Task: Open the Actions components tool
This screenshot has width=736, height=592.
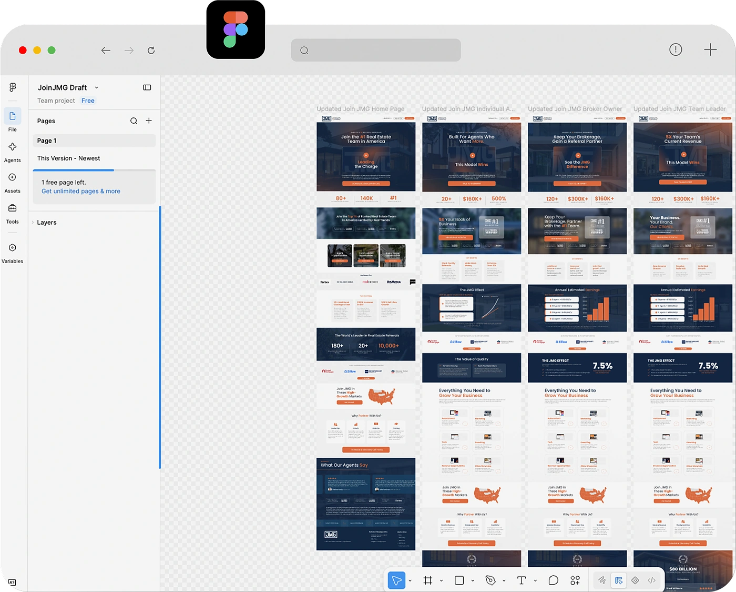Action: pos(575,580)
